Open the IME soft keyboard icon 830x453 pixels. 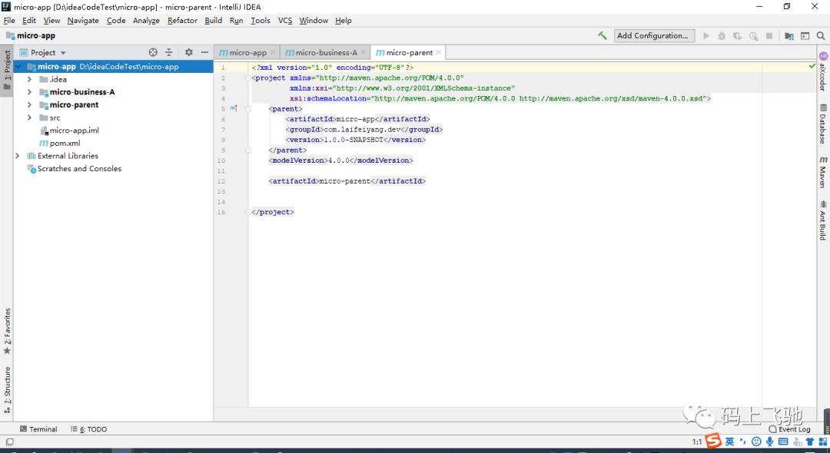tap(783, 441)
